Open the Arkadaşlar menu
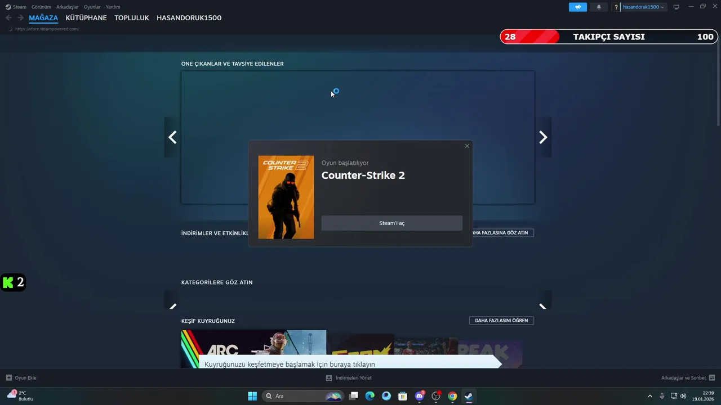The height and width of the screenshot is (405, 721). click(x=68, y=7)
